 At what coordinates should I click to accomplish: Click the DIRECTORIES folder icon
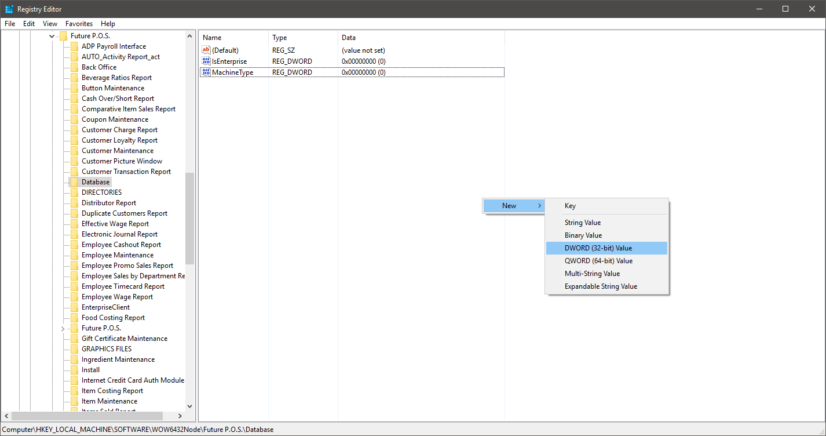pos(74,192)
